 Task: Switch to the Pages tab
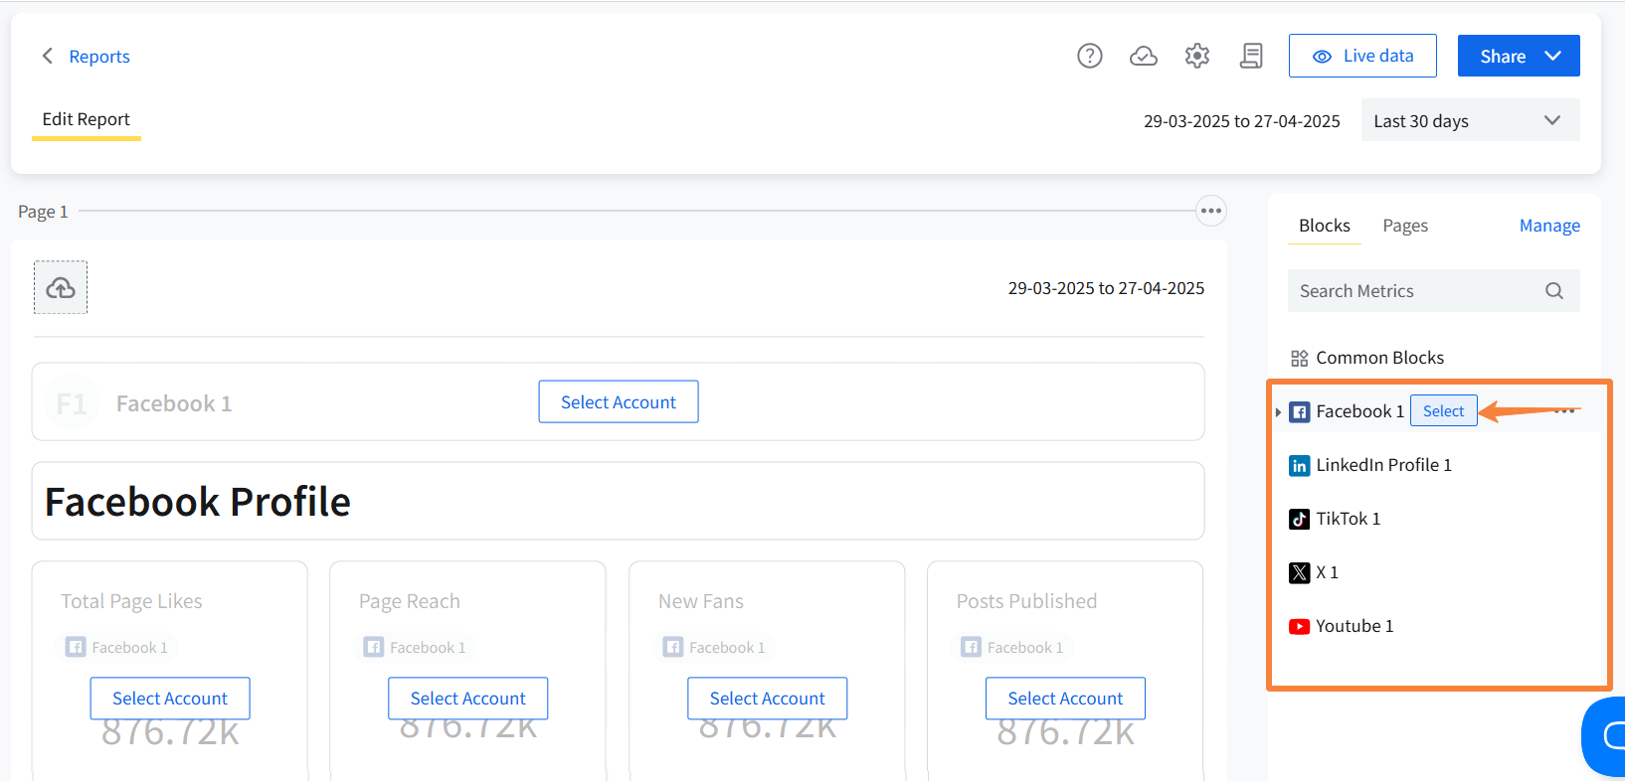(x=1405, y=226)
